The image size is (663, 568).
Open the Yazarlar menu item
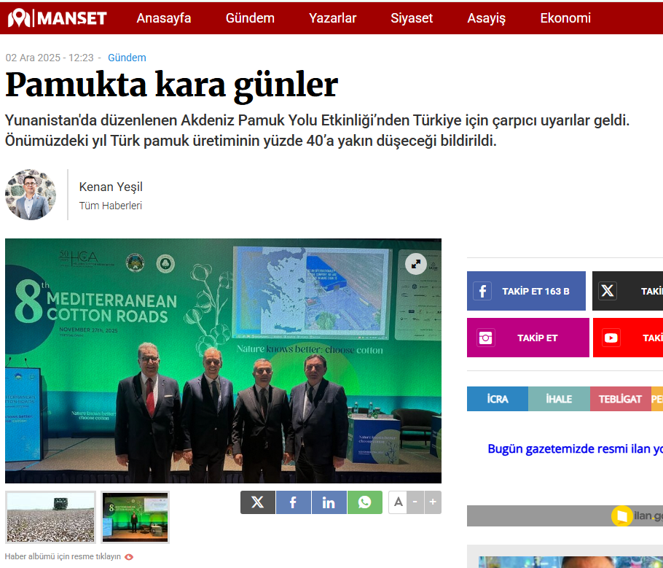(x=332, y=18)
